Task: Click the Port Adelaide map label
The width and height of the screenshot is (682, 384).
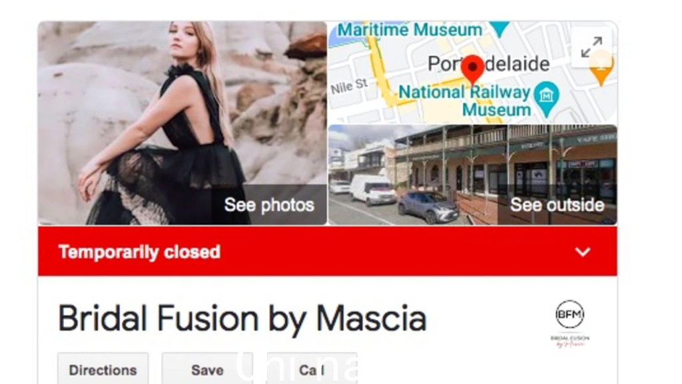Action: click(x=488, y=64)
